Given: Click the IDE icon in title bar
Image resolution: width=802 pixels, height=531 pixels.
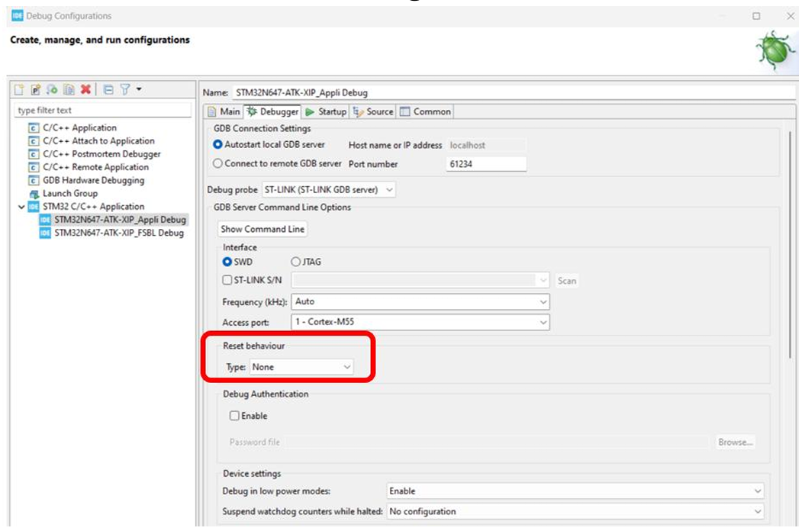Looking at the screenshot, I should click(18, 16).
